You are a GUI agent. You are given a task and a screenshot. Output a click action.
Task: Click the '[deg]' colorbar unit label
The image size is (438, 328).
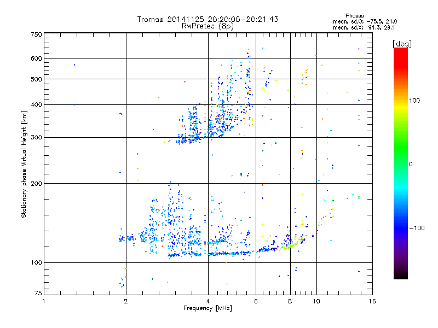click(x=402, y=44)
